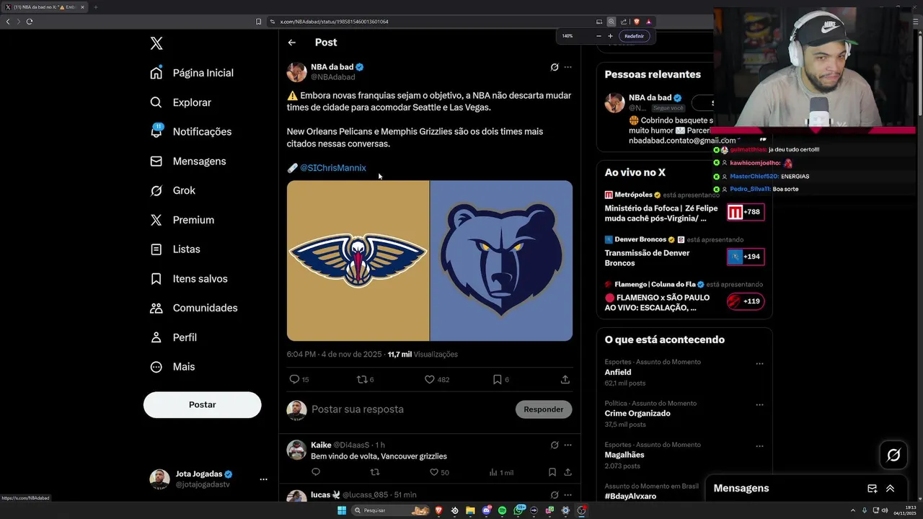Screen dimensions: 923x519
Task: Open Kaike's profile name
Action: pyautogui.click(x=321, y=445)
